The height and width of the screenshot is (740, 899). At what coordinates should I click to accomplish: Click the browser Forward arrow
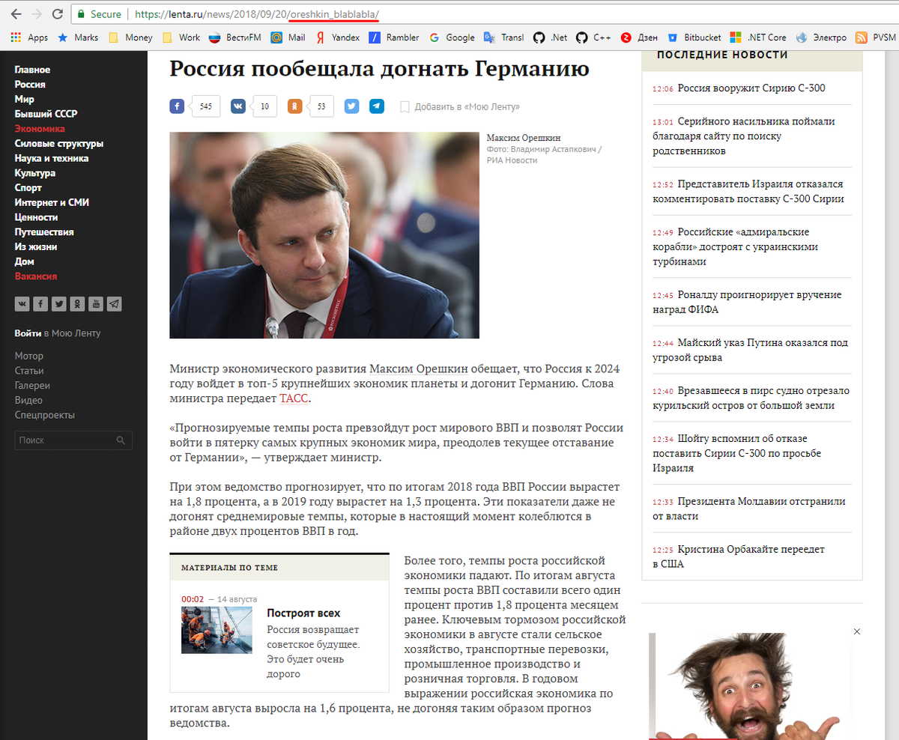point(36,13)
